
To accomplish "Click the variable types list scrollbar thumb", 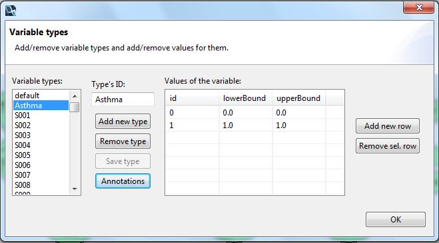I will [x=75, y=107].
